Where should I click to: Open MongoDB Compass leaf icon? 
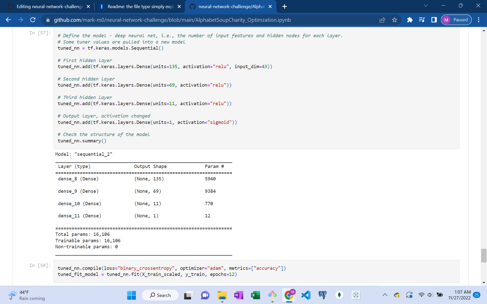pos(339,295)
